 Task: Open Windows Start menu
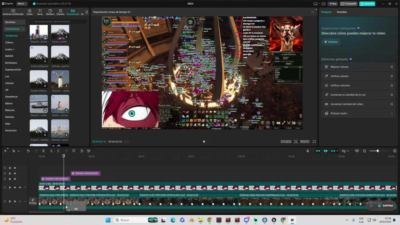[108, 220]
